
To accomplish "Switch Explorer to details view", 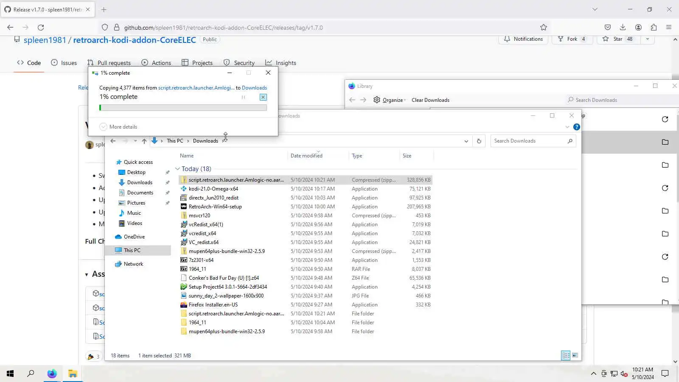I will 566,356.
